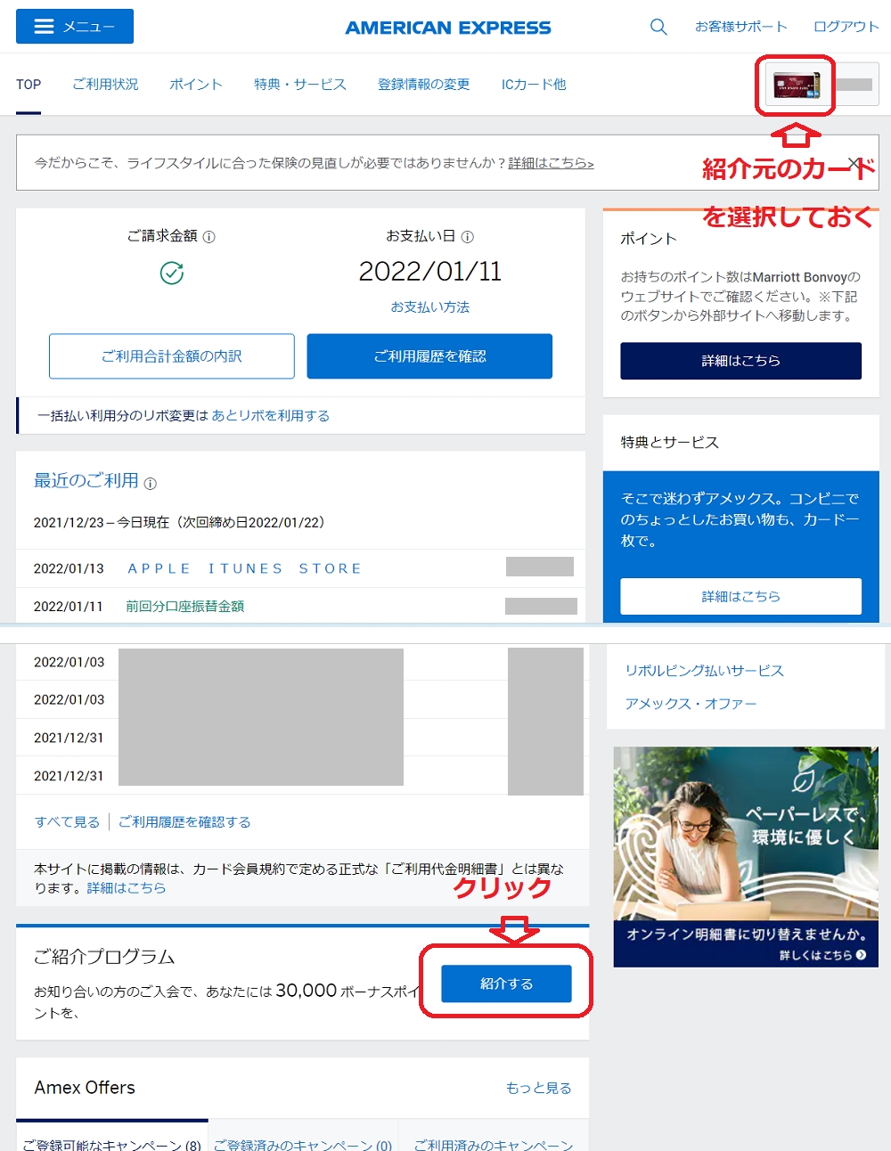This screenshot has width=891, height=1151.
Task: Click the ログアウト link
Action: [846, 27]
